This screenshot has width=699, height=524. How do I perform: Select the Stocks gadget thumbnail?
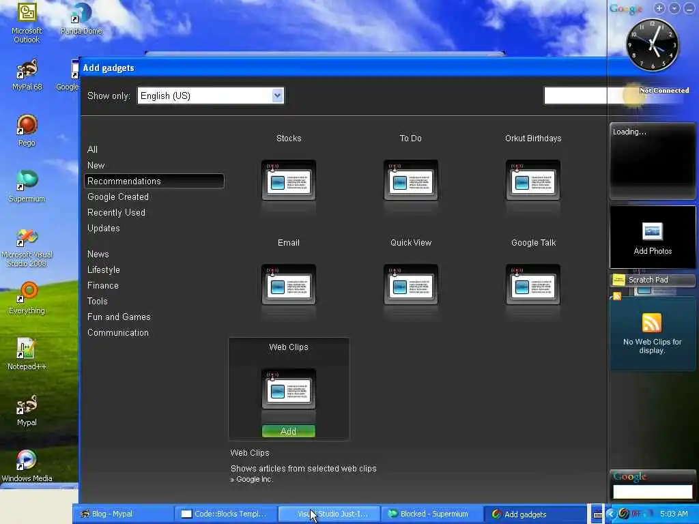tap(289, 180)
